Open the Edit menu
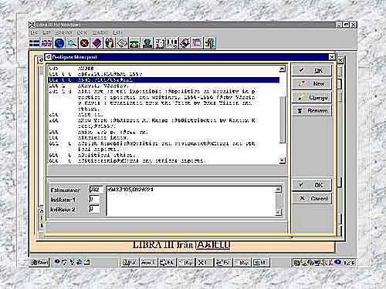Screen dimensions: 386x289 tap(46, 32)
